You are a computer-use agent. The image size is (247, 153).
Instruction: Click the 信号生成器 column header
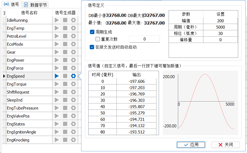pyautogui.click(x=65, y=13)
